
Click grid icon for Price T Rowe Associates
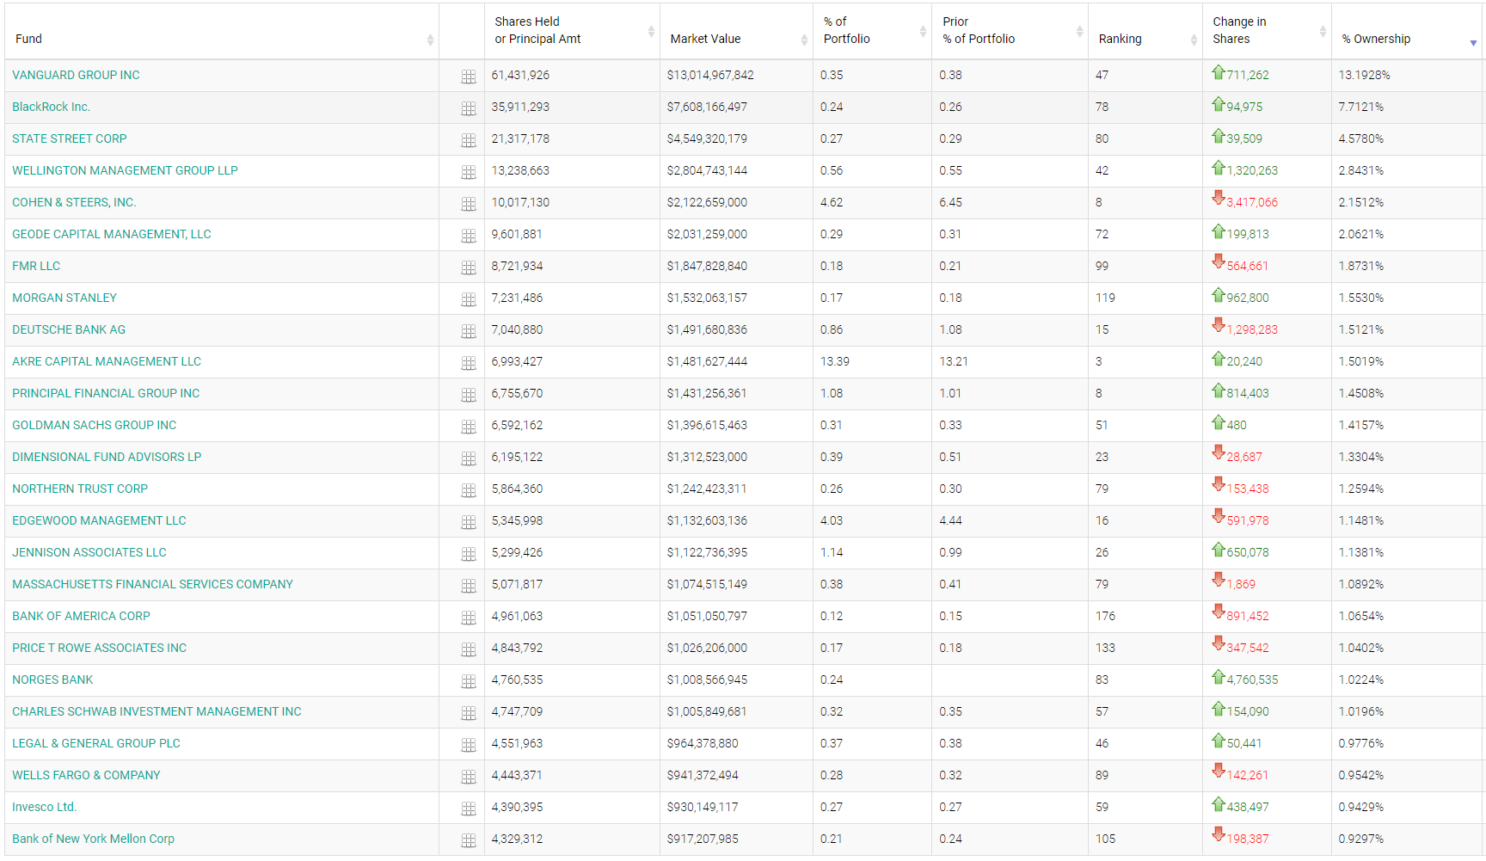coord(469,649)
